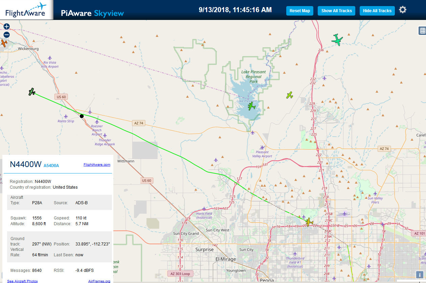426x283 pixels.
Task: Click the position value 33.895°, -112.723°
Action: [x=93, y=244]
